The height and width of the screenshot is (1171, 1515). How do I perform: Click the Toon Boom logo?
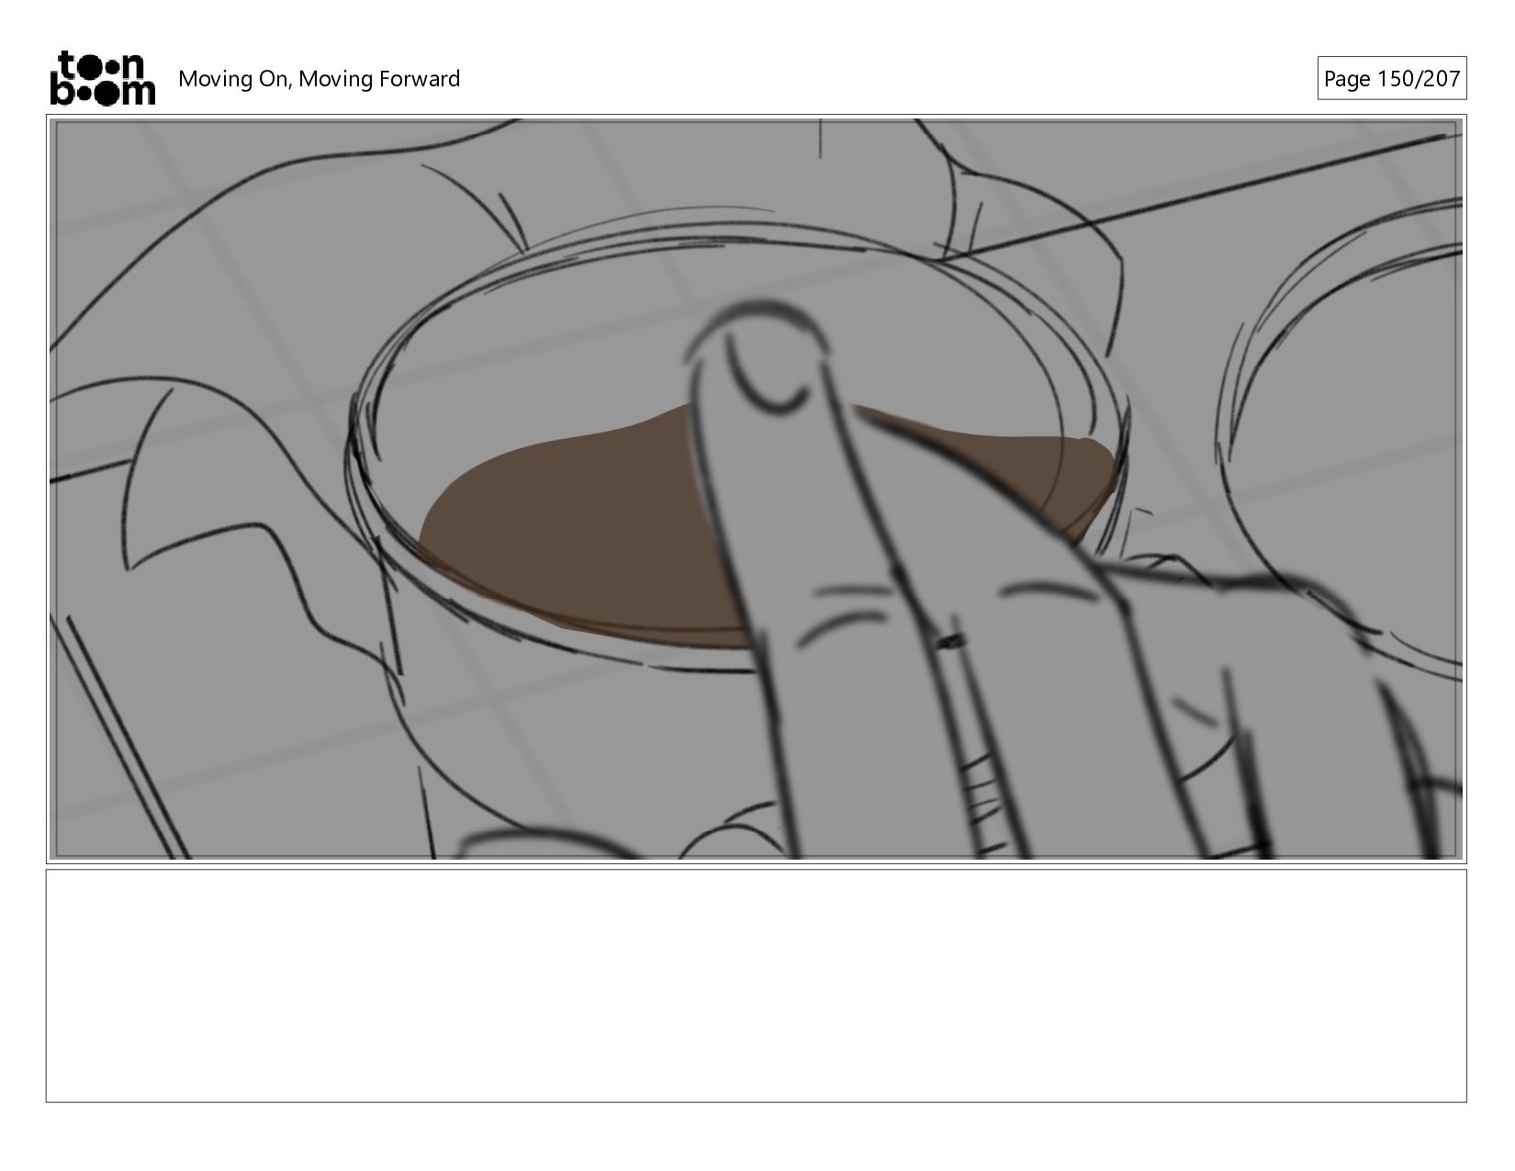coord(102,78)
